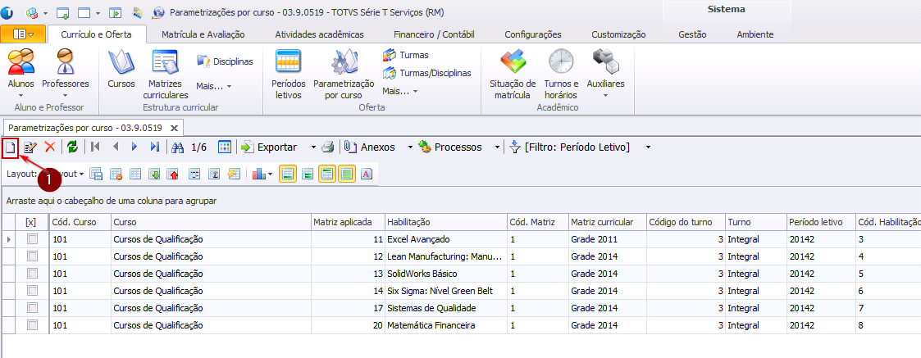Click the printer icon in toolbar

327,147
